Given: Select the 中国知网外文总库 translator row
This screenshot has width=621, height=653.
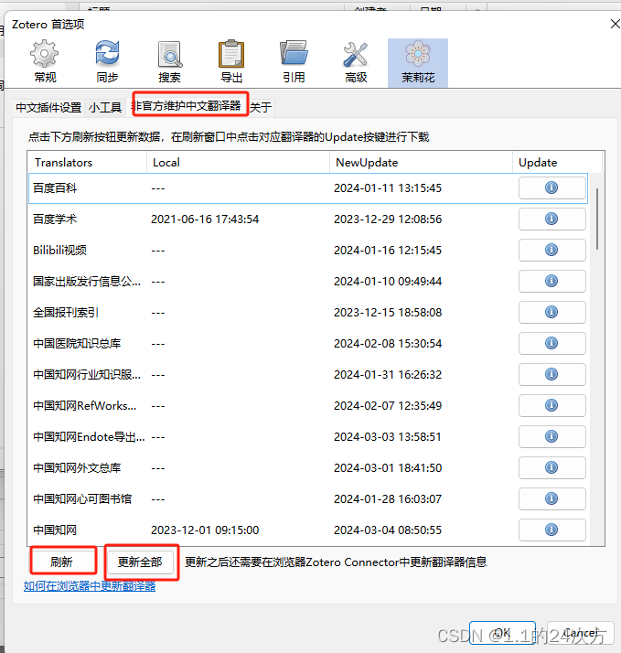Looking at the screenshot, I should (308, 468).
